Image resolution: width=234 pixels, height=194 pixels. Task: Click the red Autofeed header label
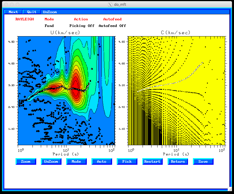(x=112, y=19)
